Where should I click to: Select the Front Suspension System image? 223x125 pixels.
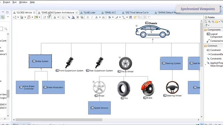pos(69,62)
